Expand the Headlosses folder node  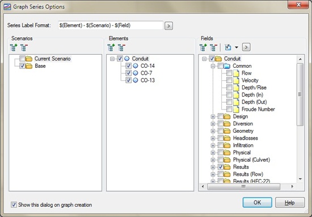213,138
